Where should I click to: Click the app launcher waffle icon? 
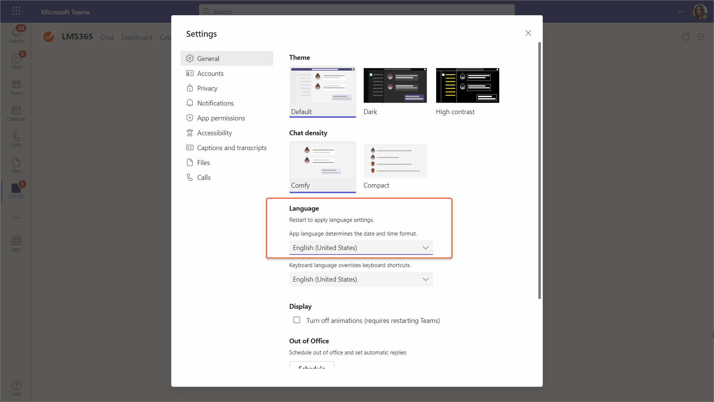(x=16, y=11)
